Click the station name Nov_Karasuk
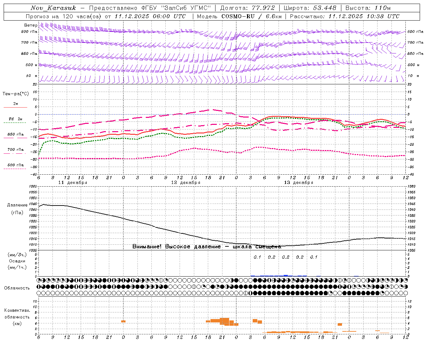 coord(53,8)
